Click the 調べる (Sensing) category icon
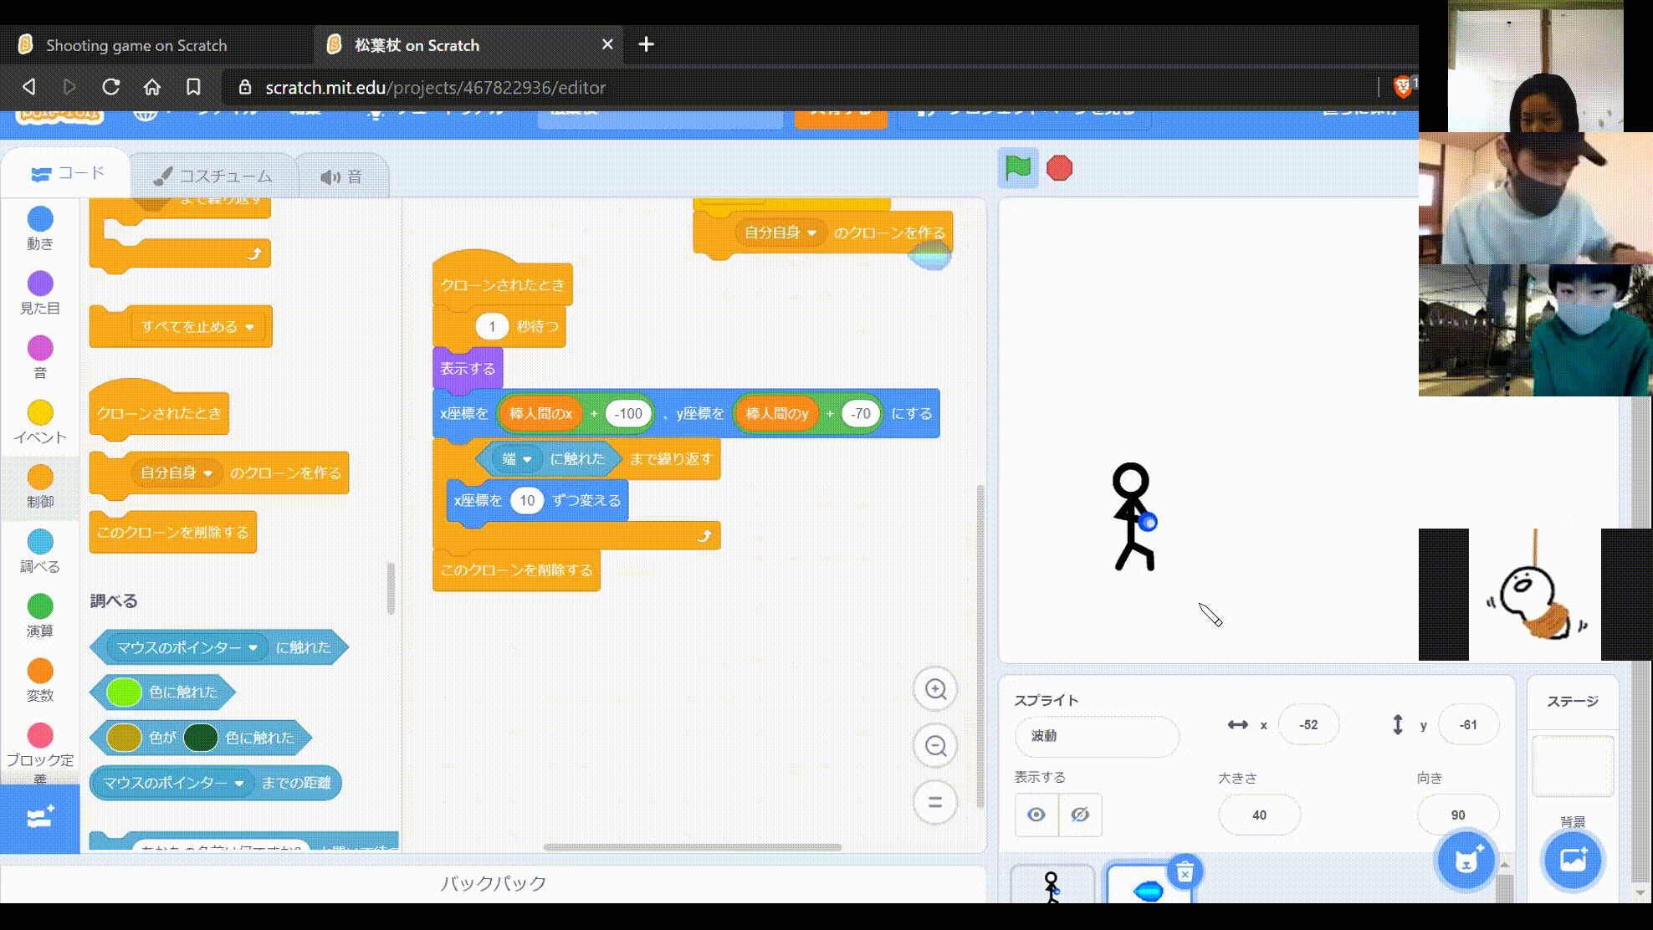The width and height of the screenshot is (1653, 930). [x=40, y=542]
